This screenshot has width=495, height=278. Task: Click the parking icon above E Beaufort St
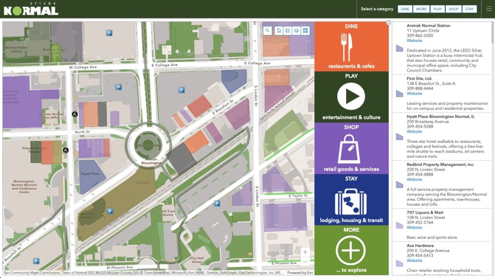pos(182,90)
